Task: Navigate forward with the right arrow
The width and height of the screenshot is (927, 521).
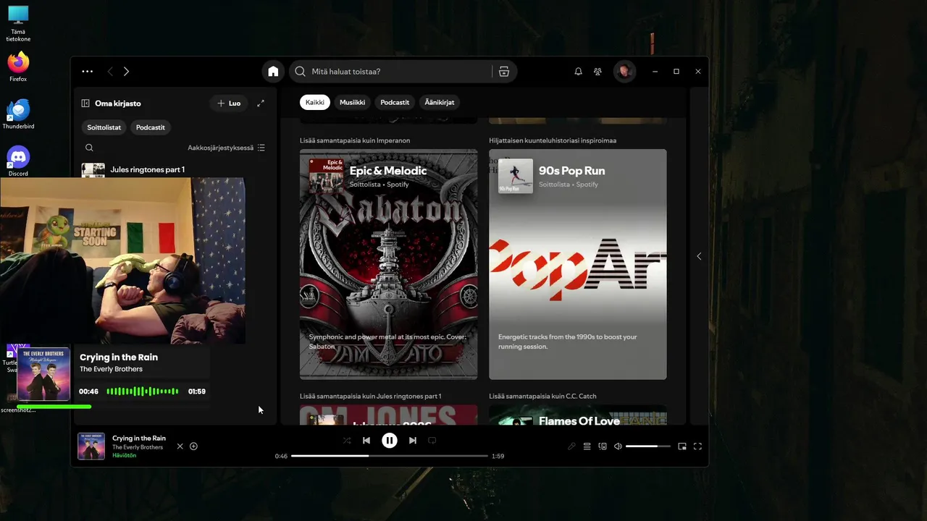Action: (x=126, y=72)
